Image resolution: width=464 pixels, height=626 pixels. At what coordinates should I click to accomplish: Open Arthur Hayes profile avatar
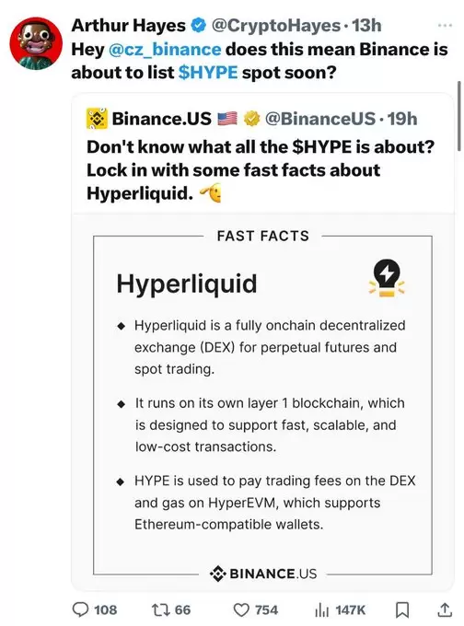coord(36,43)
